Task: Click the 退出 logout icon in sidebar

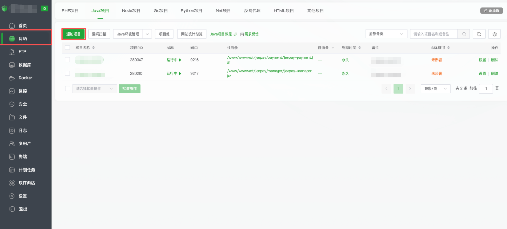Action: click(x=12, y=209)
